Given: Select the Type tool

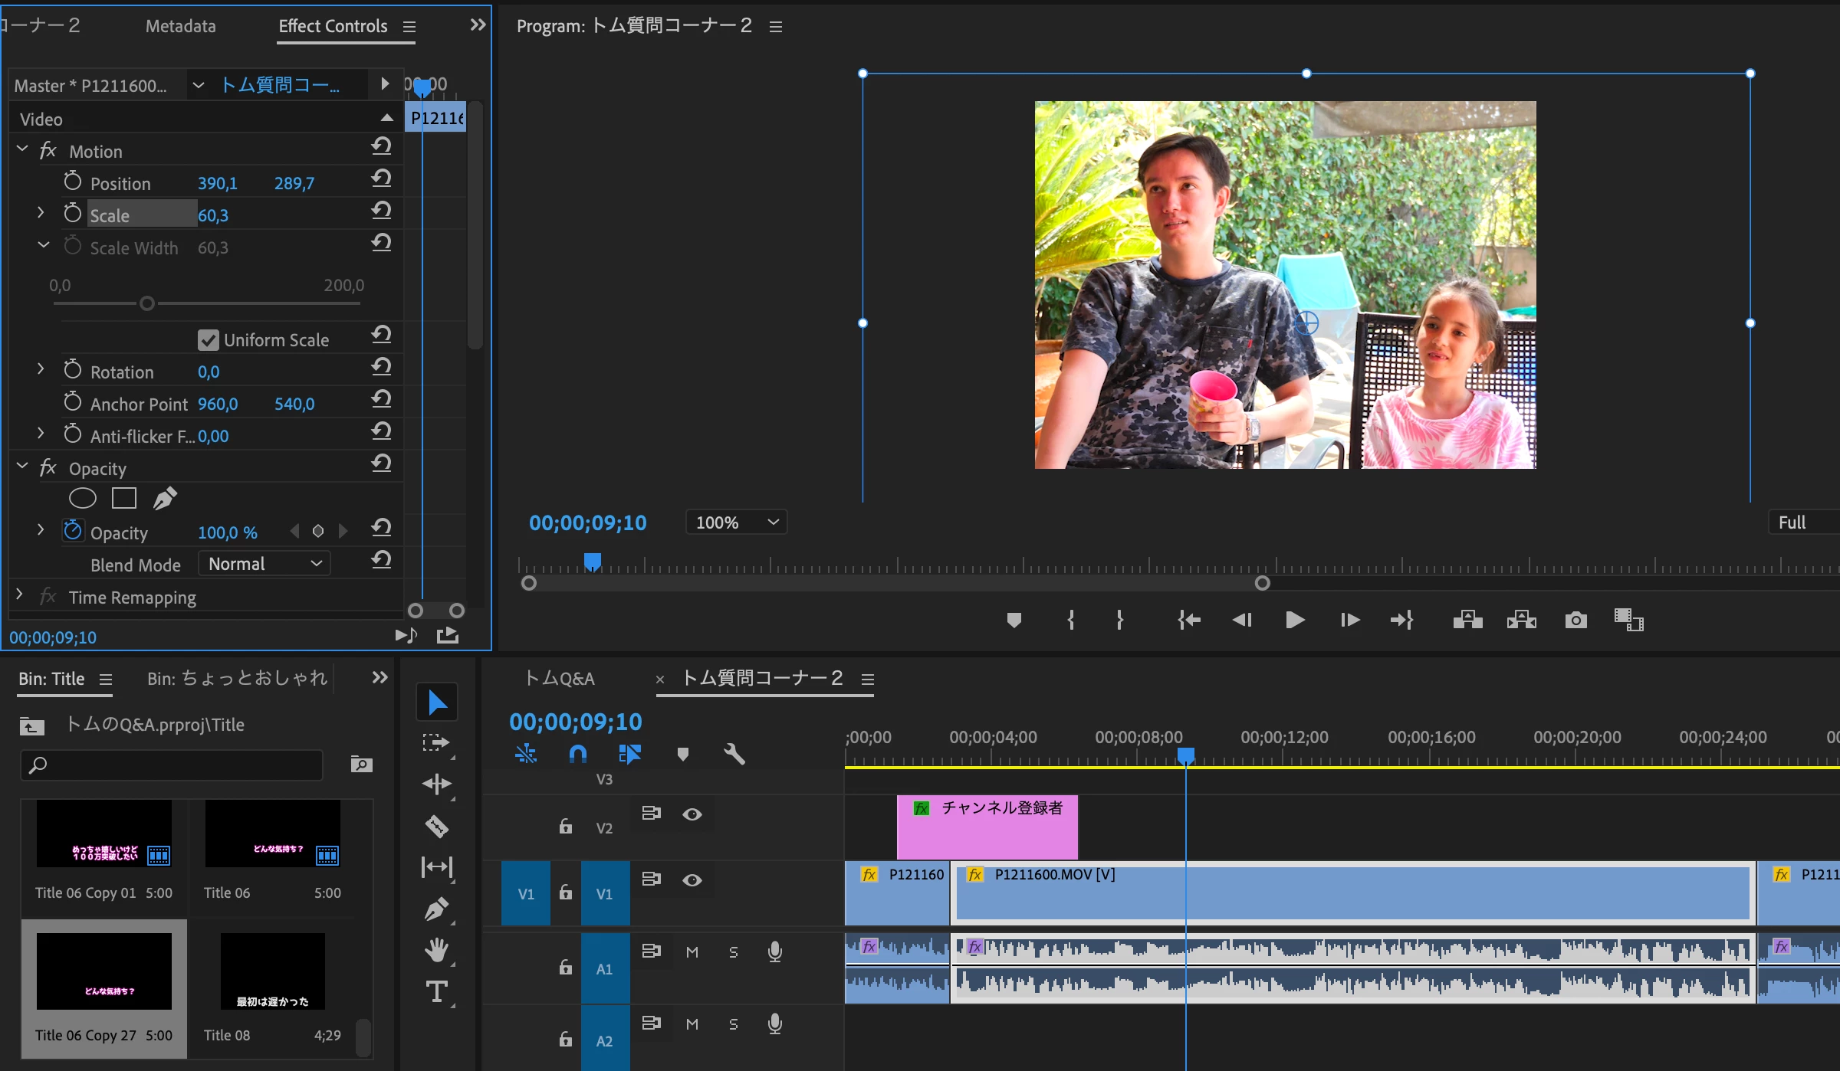Looking at the screenshot, I should pyautogui.click(x=436, y=991).
